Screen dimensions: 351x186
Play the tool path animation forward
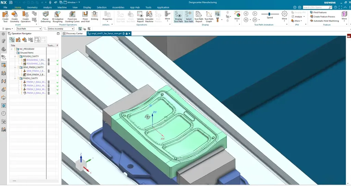255,14
